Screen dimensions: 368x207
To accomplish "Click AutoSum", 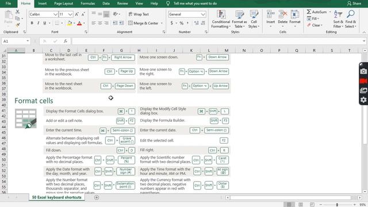I will tap(317, 11).
